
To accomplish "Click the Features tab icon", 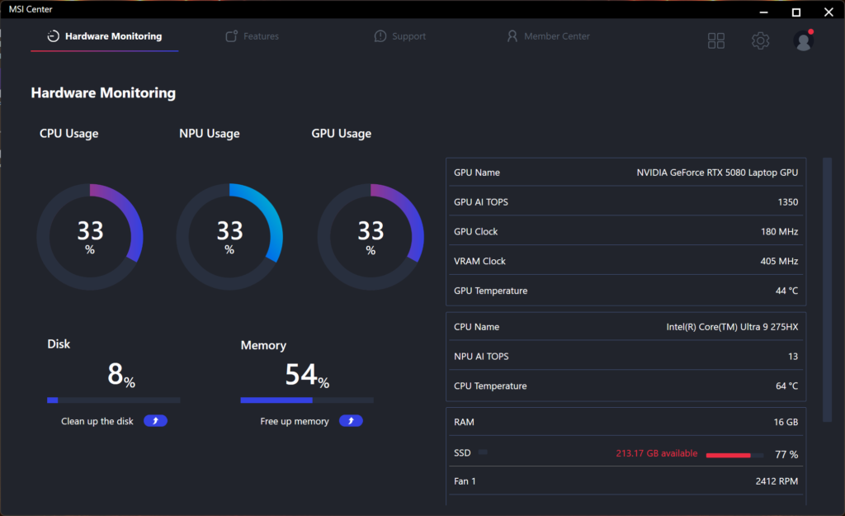I will (231, 36).
